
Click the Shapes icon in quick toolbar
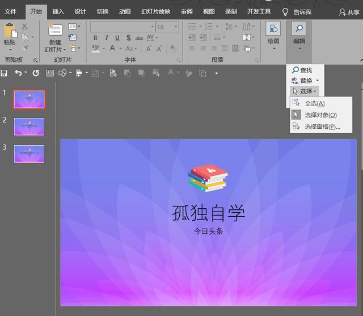pyautogui.click(x=63, y=73)
